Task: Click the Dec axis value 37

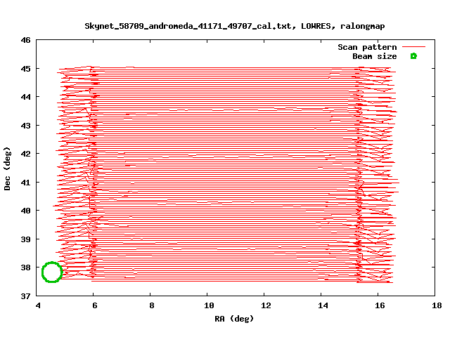Action: 25,296
